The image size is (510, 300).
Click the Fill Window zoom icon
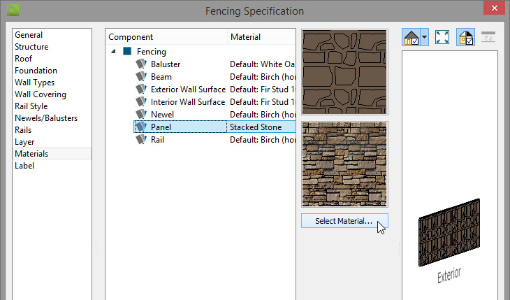pos(442,37)
